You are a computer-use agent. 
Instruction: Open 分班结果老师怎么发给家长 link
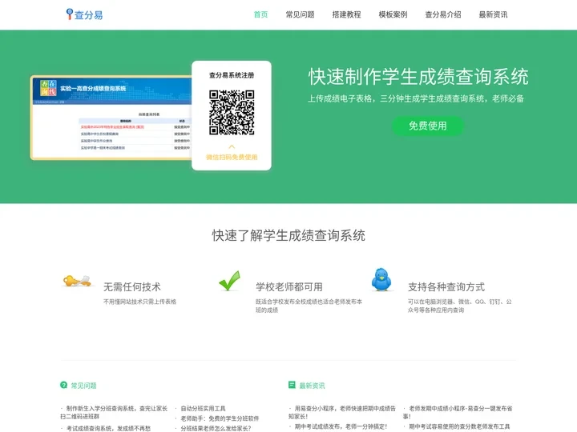[x=216, y=428]
